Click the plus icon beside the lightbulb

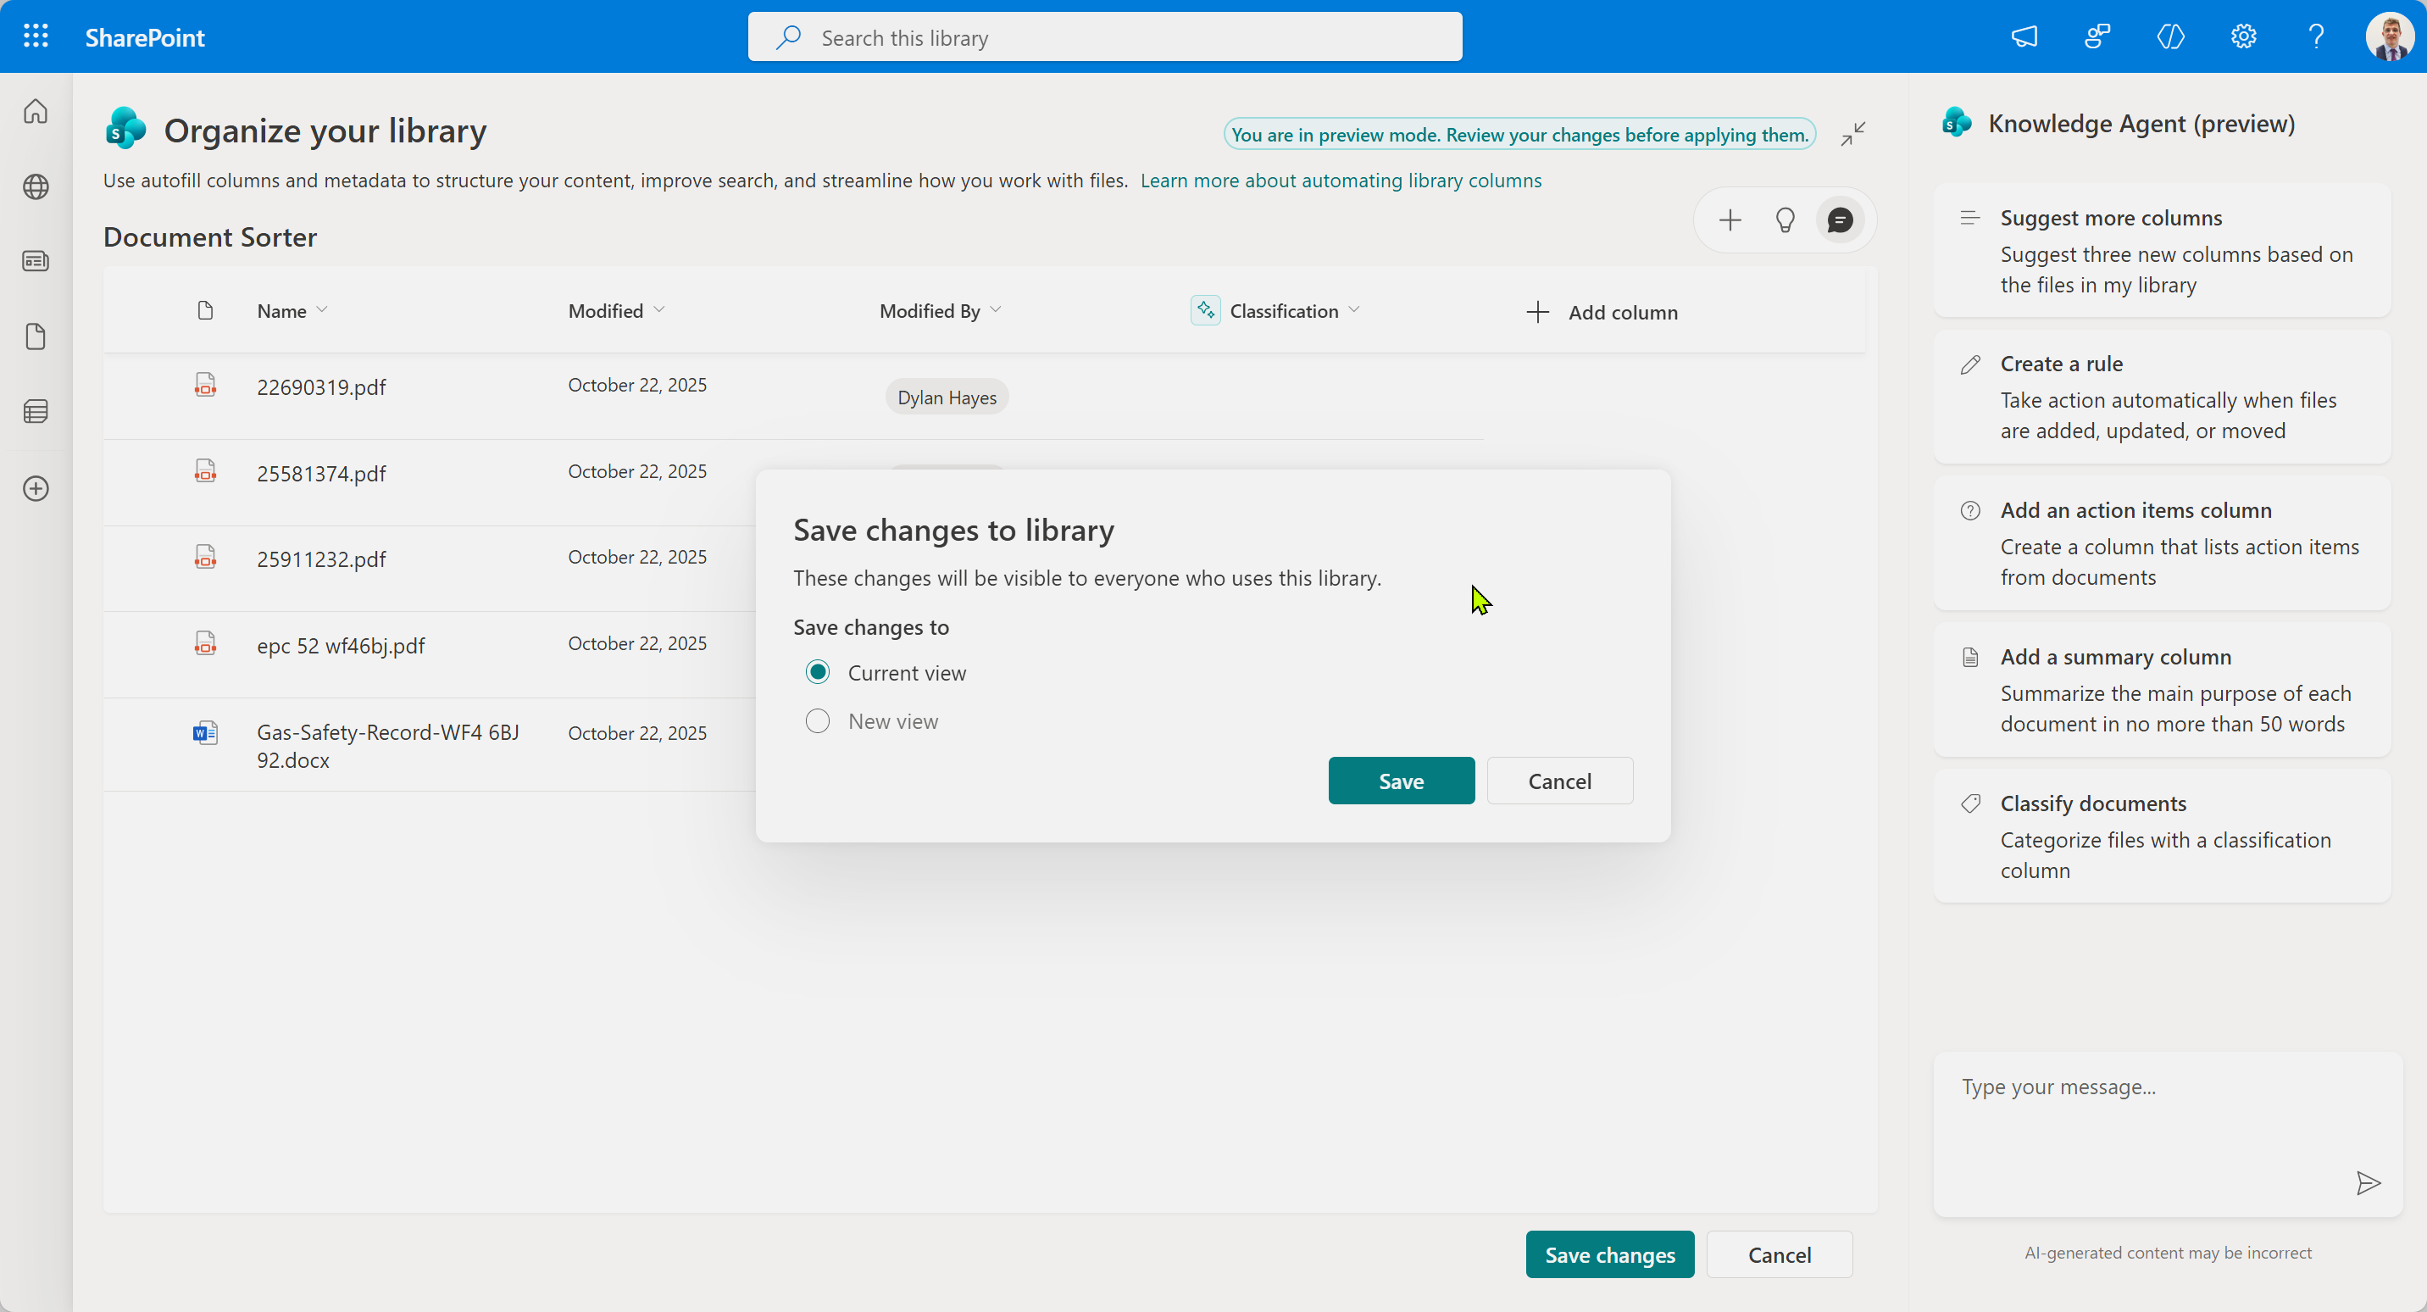click(1730, 220)
